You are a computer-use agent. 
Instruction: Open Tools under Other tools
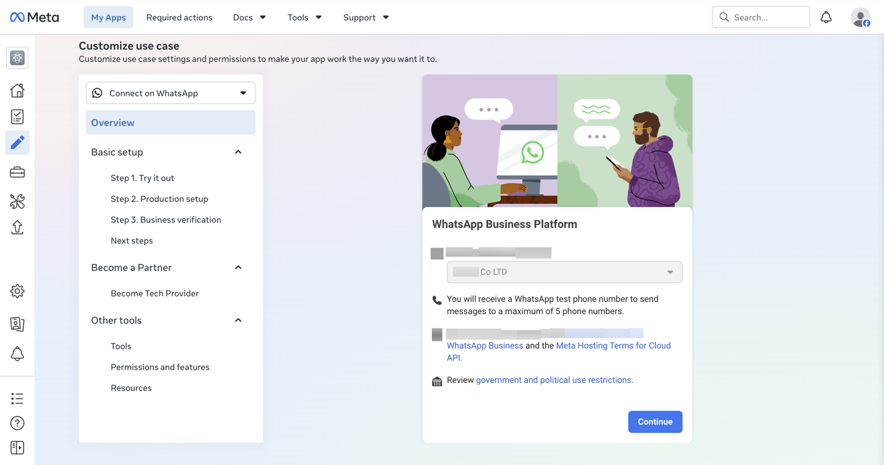coord(121,346)
